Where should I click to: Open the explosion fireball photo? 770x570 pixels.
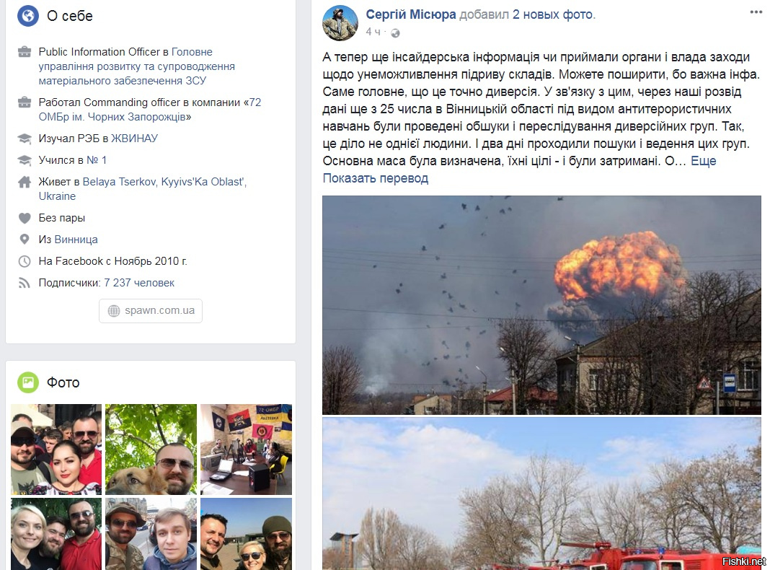pos(541,305)
